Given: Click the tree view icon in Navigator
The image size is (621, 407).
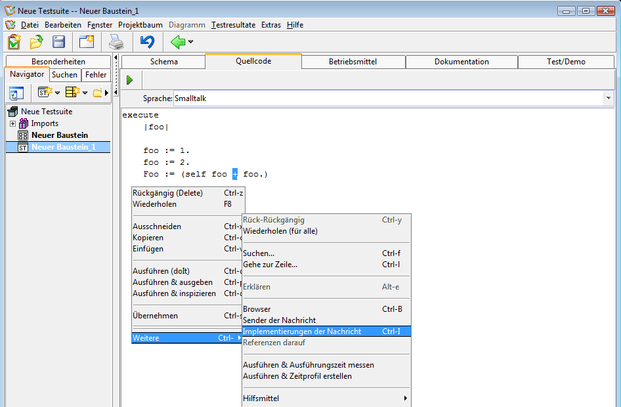Looking at the screenshot, I should tap(16, 93).
